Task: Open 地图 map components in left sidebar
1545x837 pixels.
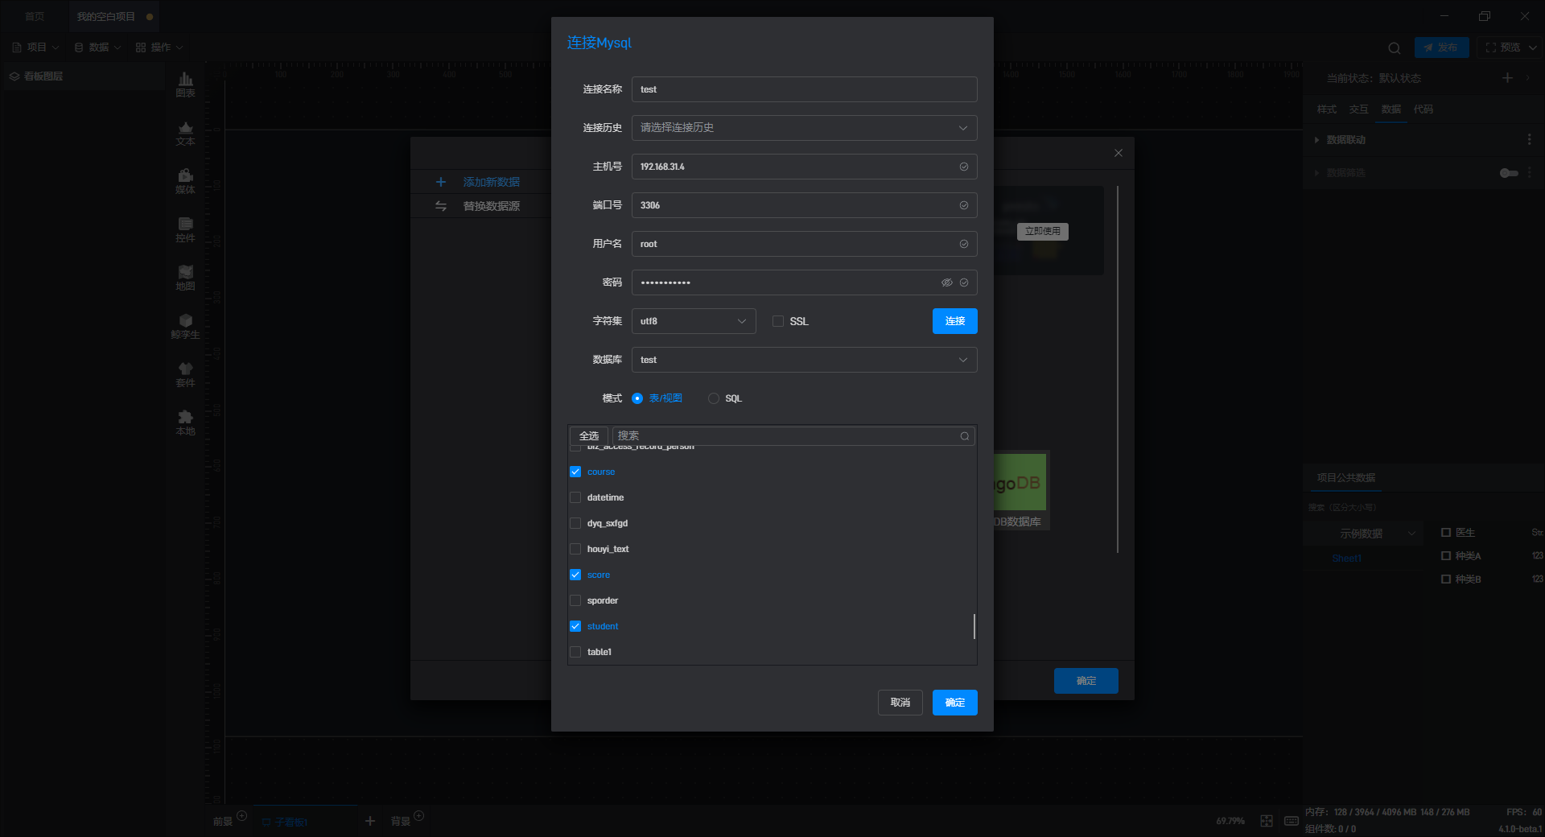Action: pos(185,278)
